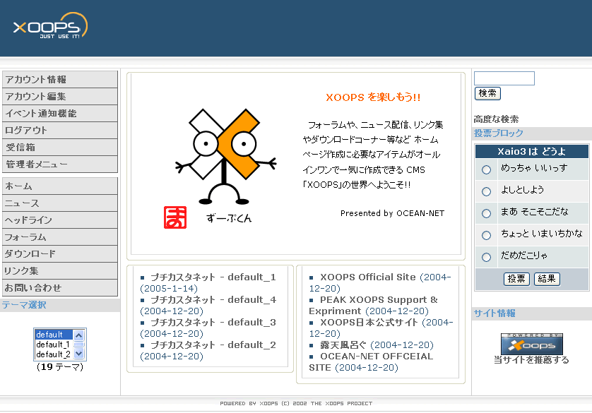592x413 pixels.
Task: Open the フォーラム section
Action: click(35, 238)
